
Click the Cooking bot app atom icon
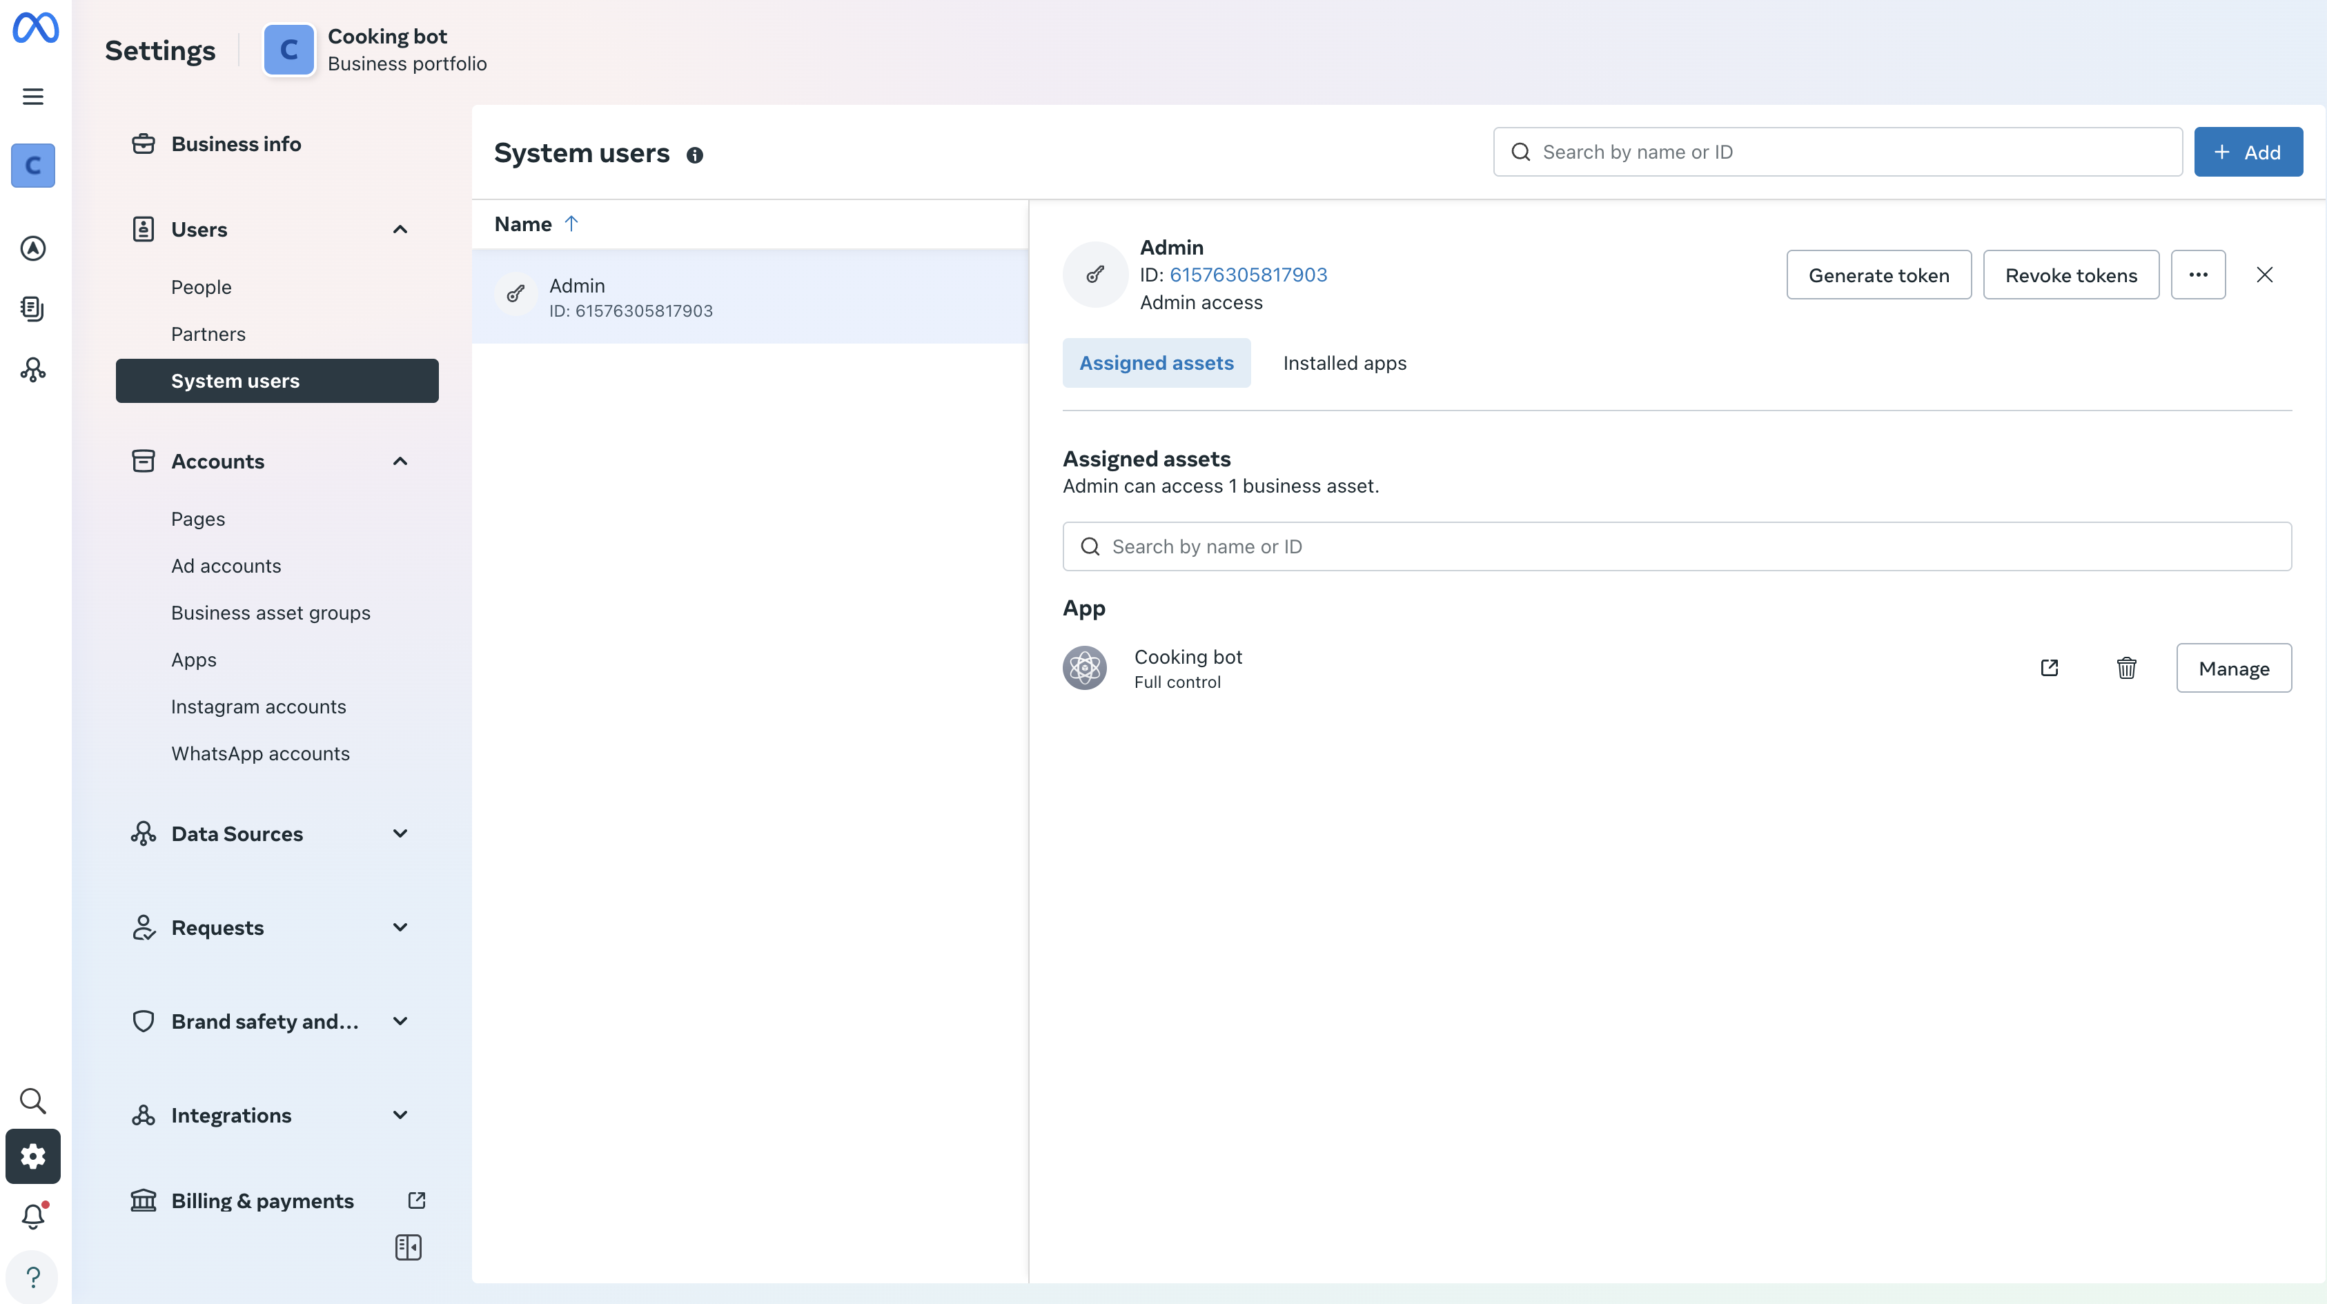(x=1085, y=667)
